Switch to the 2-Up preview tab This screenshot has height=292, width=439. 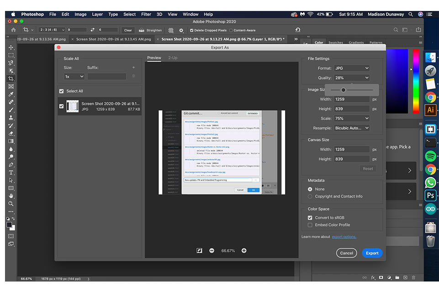(173, 58)
